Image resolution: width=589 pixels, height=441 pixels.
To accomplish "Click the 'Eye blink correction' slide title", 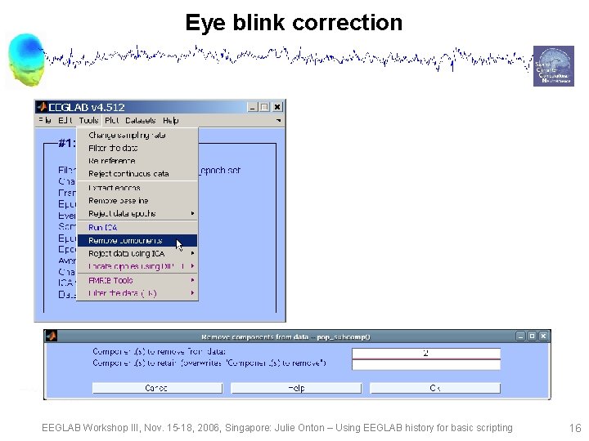I will click(294, 23).
